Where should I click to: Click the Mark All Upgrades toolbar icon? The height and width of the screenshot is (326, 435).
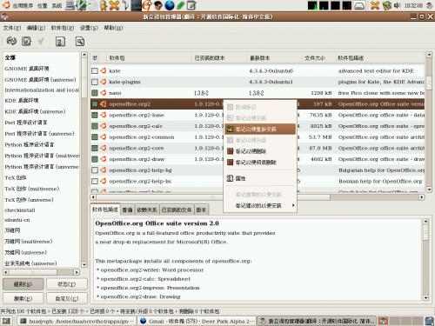point(26,41)
